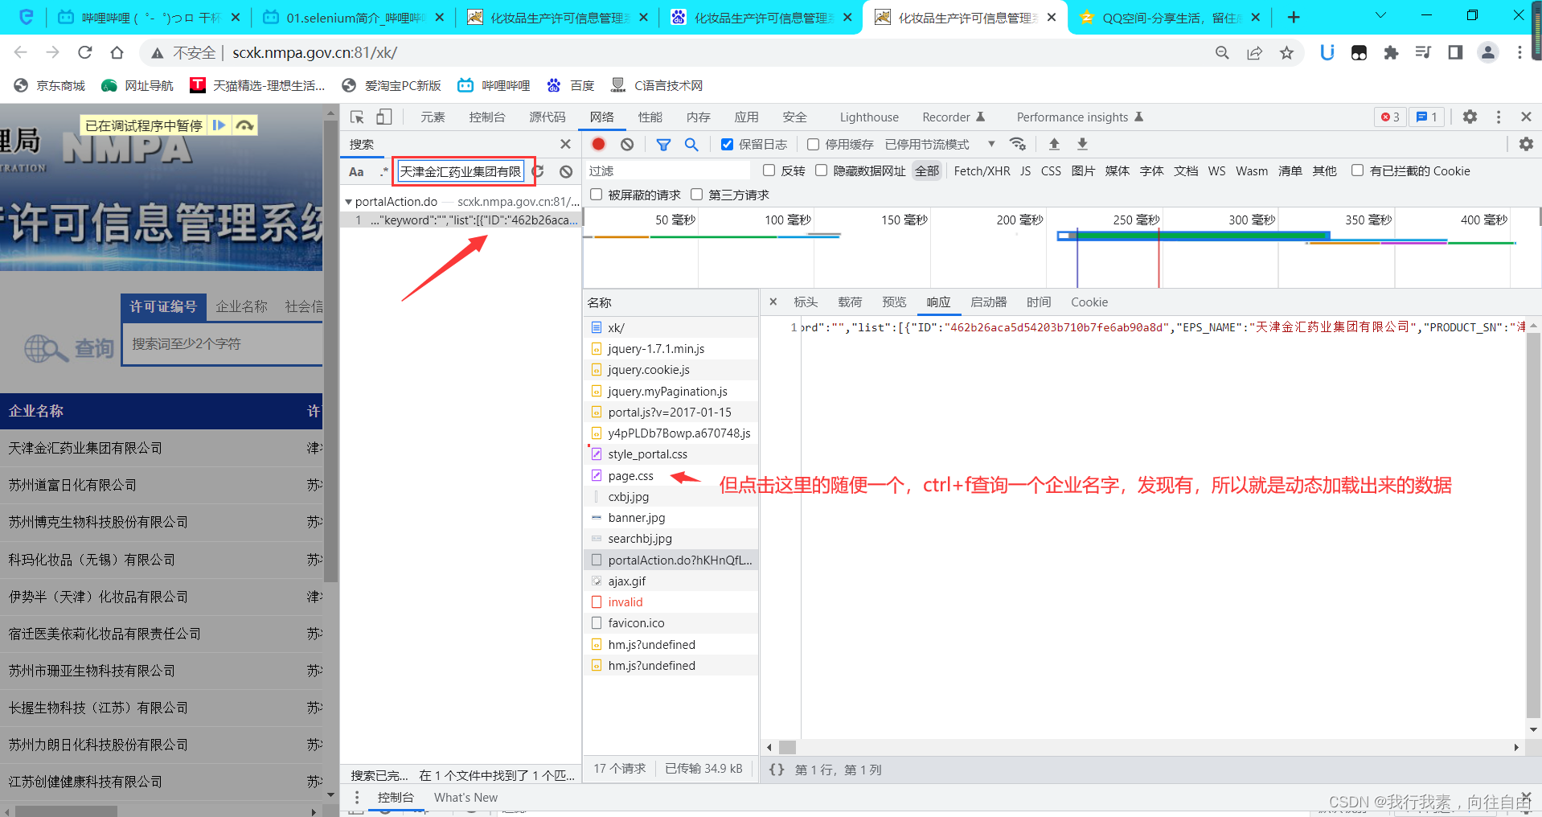The height and width of the screenshot is (817, 1542).
Task: Switch to What's New drawer tab
Action: click(465, 798)
